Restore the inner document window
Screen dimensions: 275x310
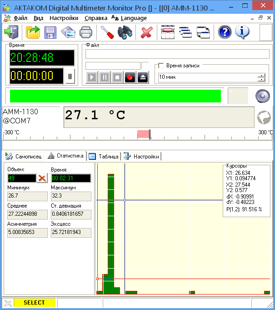point(260,18)
